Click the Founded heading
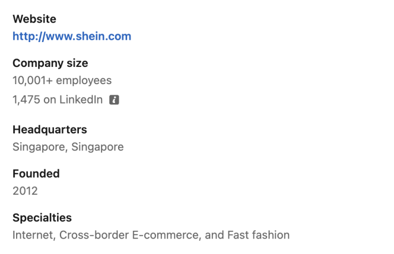Viewport: 394px width, 254px height. [x=36, y=174]
